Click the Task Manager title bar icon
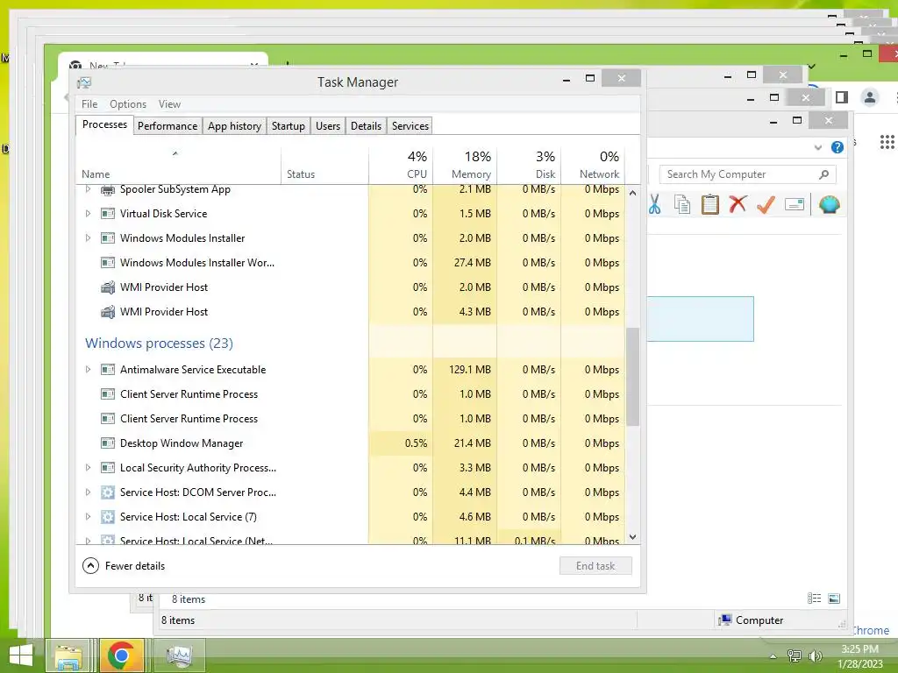898x673 pixels. pos(84,82)
